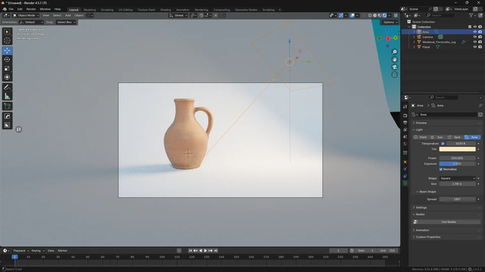Select the Add Cube tool
The height and width of the screenshot is (272, 485).
(7, 106)
